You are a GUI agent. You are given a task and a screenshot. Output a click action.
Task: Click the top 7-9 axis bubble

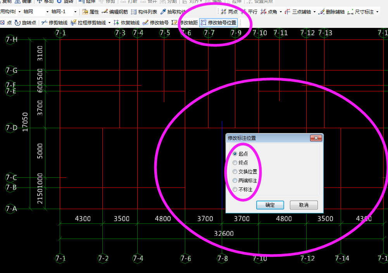click(x=236, y=33)
